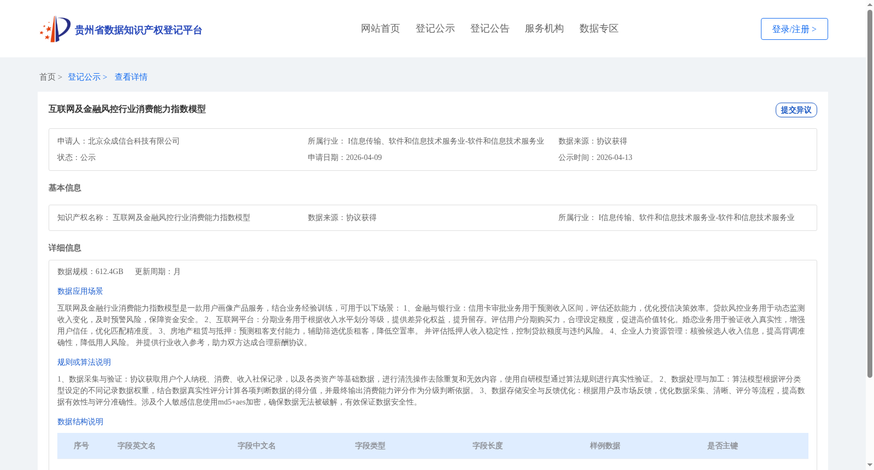Go to 网站首页 in navigation
Screen dimensions: 874x470
tap(380, 28)
